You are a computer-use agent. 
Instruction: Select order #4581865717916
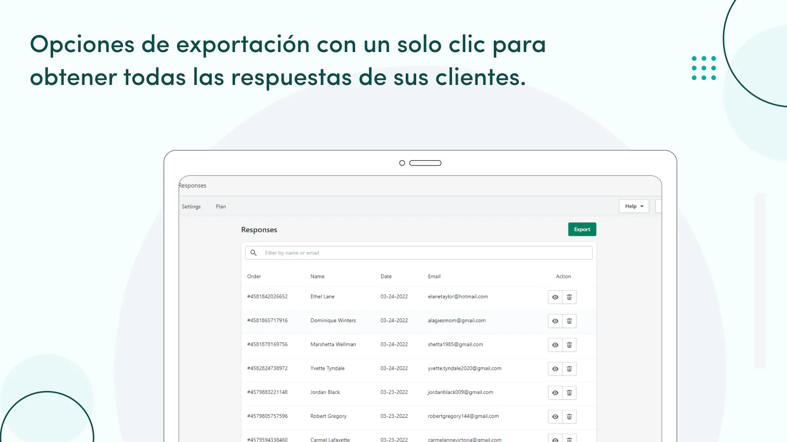[x=267, y=321]
